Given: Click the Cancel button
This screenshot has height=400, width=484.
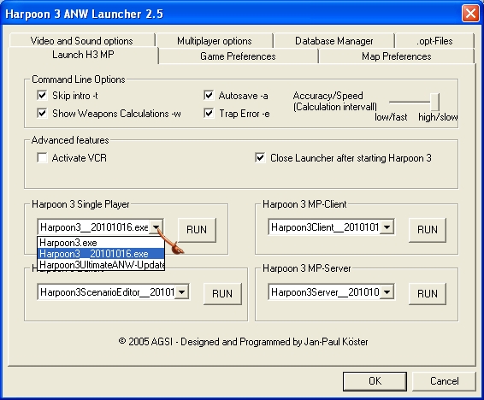Looking at the screenshot, I should (x=444, y=381).
